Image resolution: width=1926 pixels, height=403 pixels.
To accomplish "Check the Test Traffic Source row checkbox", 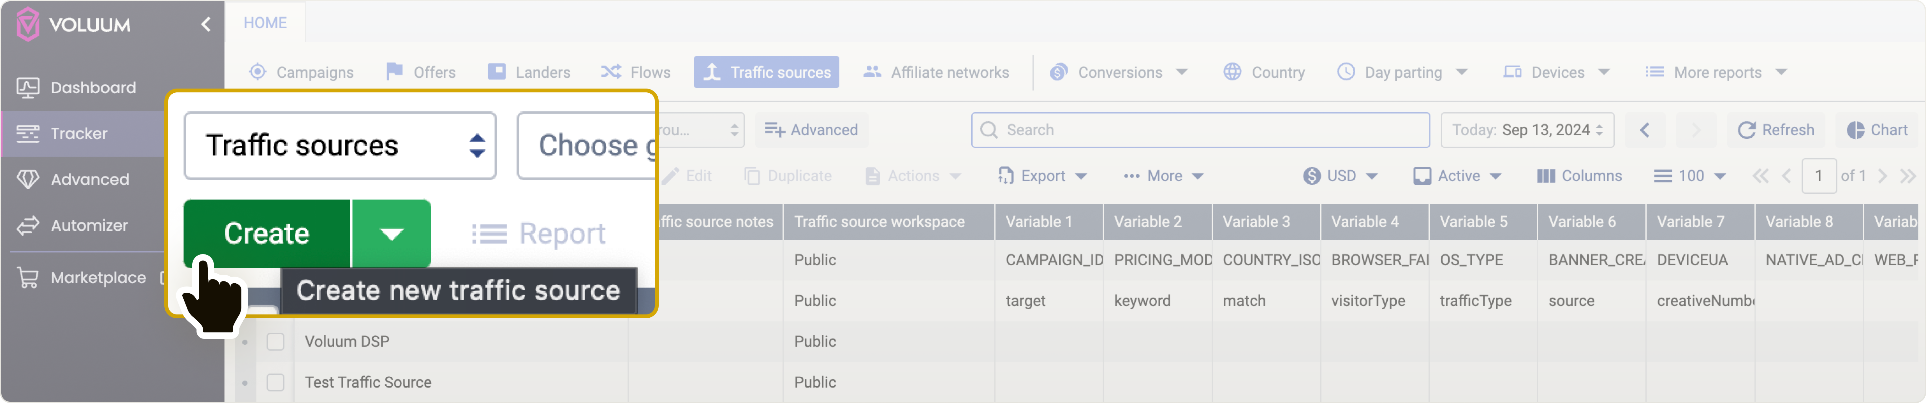I will 276,382.
